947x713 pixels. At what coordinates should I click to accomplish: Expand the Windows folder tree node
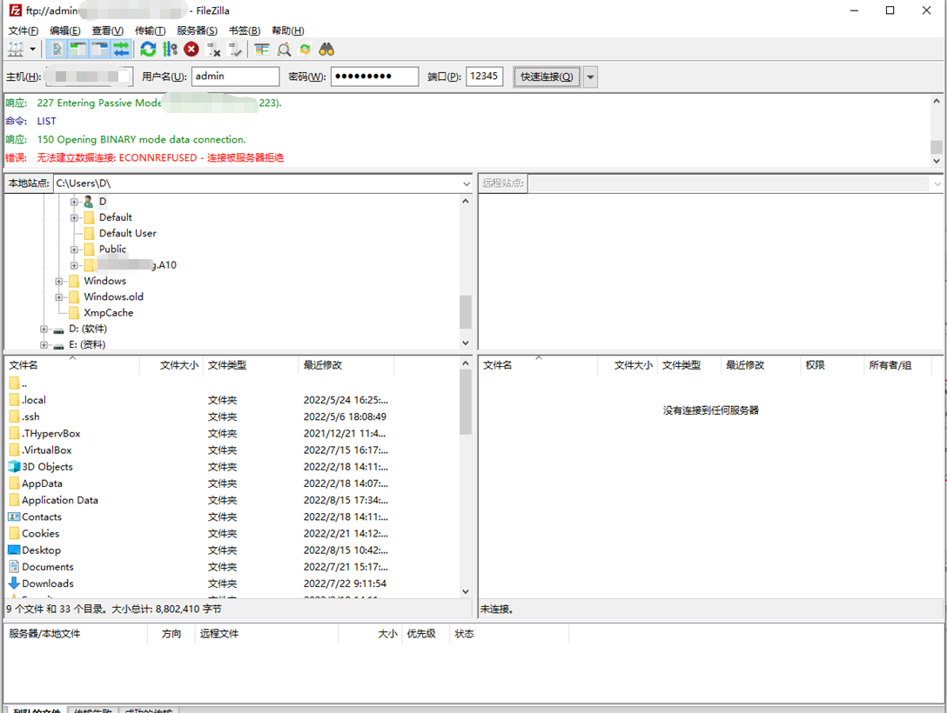tap(59, 281)
